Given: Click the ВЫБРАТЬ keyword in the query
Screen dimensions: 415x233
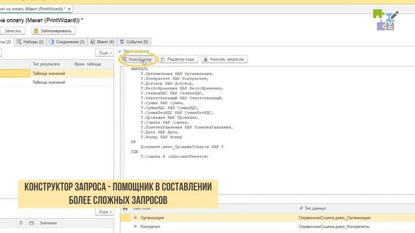Looking at the screenshot, I should click(x=139, y=69).
